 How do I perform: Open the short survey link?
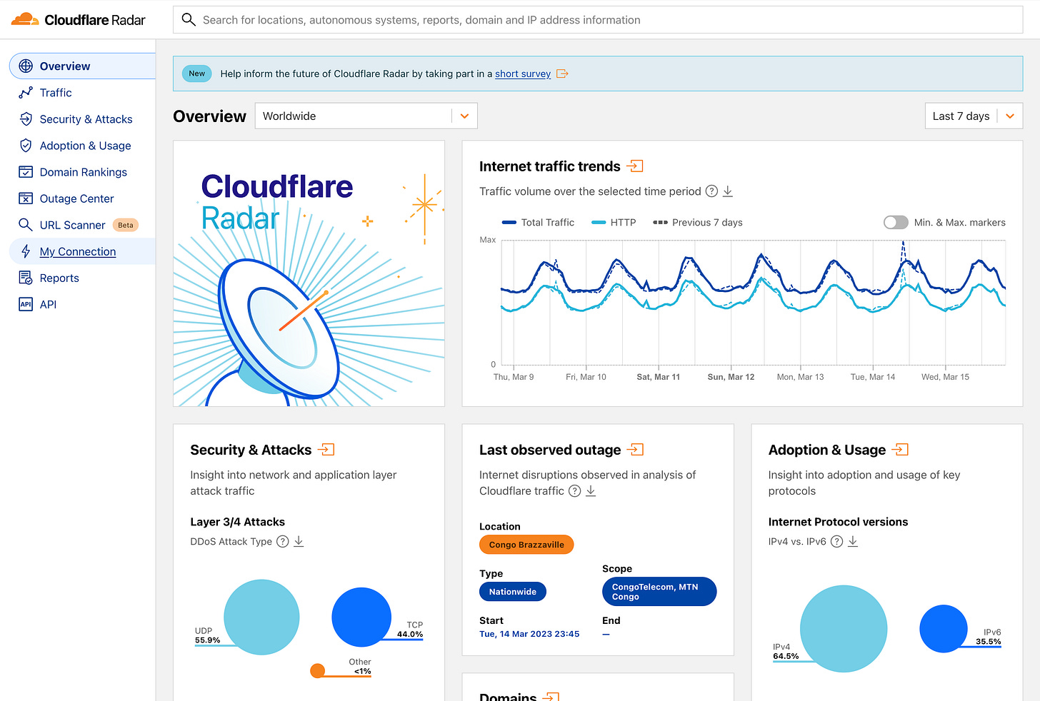click(x=523, y=74)
